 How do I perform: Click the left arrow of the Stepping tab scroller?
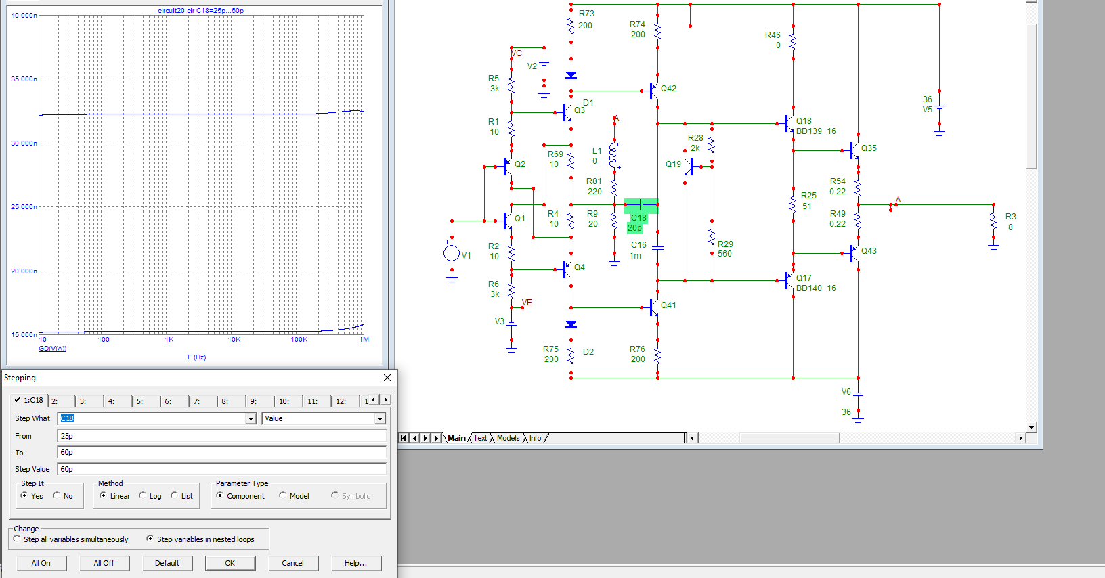373,400
